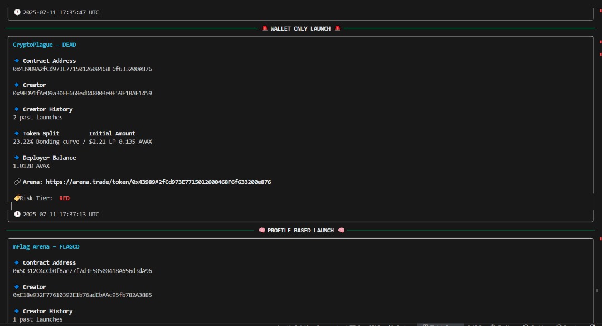Click the "2 past launches" text
The image size is (602, 326).
(x=38, y=118)
